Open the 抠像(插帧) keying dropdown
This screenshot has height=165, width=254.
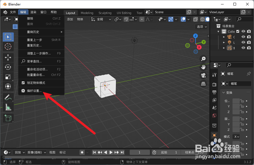[x=36, y=152]
